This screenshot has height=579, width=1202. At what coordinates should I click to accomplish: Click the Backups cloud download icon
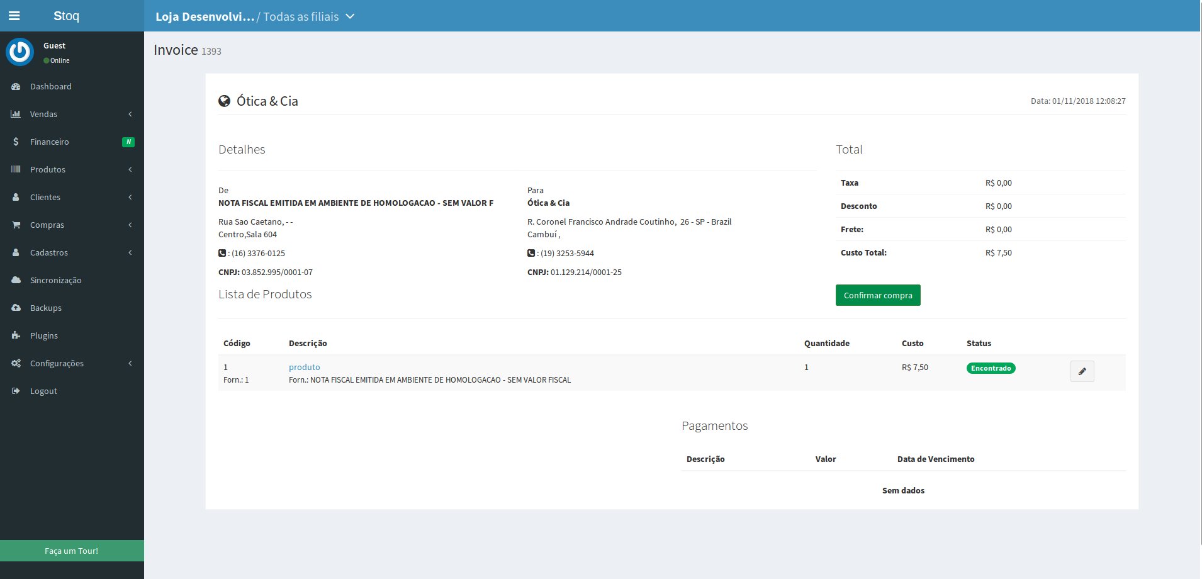coord(16,308)
